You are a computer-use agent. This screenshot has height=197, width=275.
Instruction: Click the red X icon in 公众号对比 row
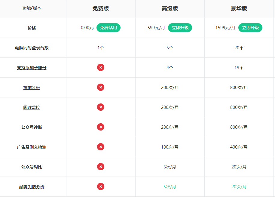(x=101, y=167)
